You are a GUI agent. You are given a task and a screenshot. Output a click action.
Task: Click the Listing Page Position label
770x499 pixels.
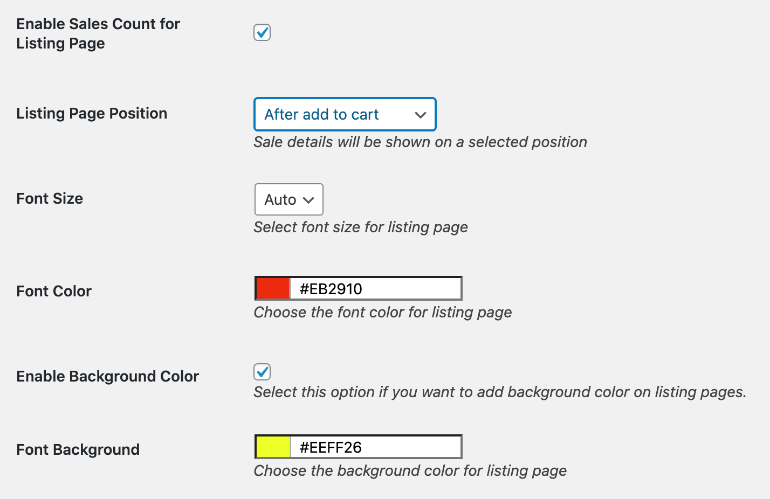92,113
